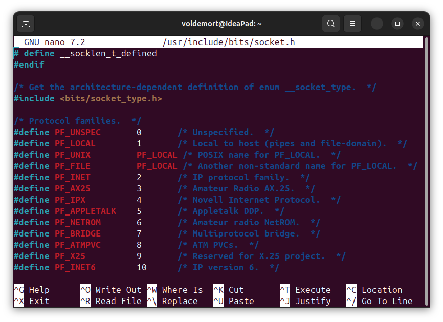Click the Local to host comment
This screenshot has height=322, width=443.
(293, 144)
